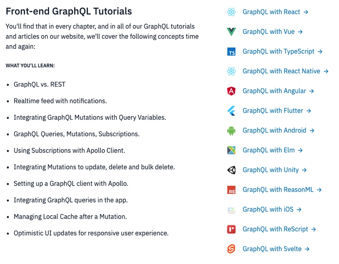
Task: Click the Angular shield icon
Action: click(231, 91)
